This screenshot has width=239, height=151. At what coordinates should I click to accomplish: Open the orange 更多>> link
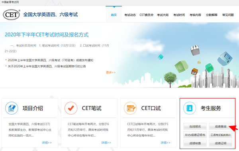pyautogui.click(x=111, y=73)
